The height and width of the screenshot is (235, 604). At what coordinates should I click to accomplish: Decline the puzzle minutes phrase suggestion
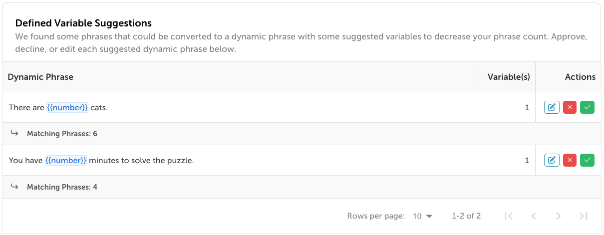coord(570,160)
